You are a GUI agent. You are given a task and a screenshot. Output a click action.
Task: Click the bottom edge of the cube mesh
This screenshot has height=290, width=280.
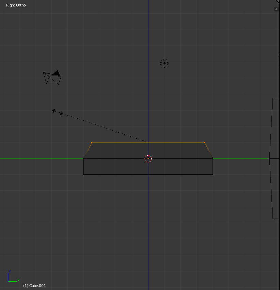pyautogui.click(x=148, y=174)
